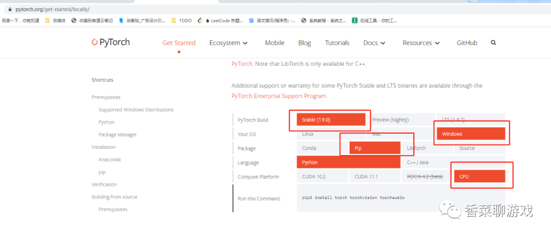Jump to Prerequisites above Supported Windows Distributions
551x235 pixels.
pyautogui.click(x=106, y=97)
